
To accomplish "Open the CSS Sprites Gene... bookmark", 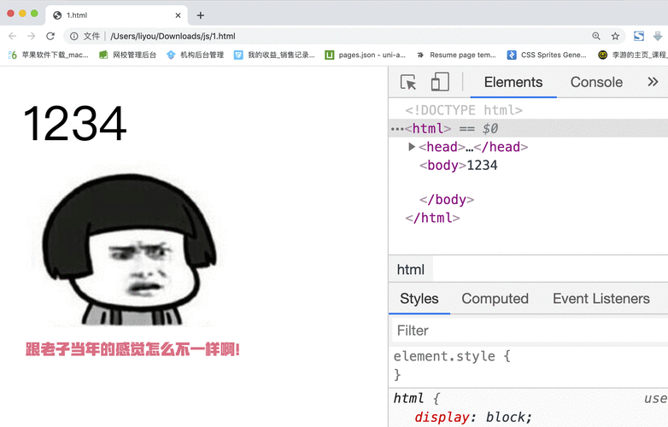I will coord(547,55).
